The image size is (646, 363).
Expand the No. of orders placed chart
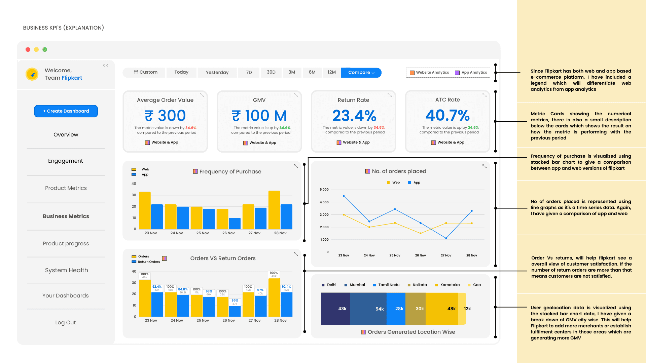coord(485,166)
